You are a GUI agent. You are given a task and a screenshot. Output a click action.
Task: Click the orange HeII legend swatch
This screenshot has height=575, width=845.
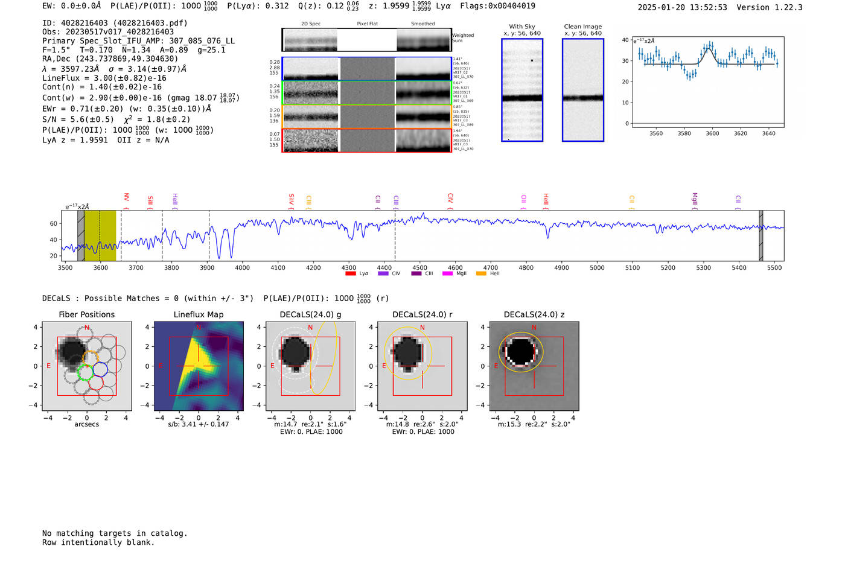(481, 274)
